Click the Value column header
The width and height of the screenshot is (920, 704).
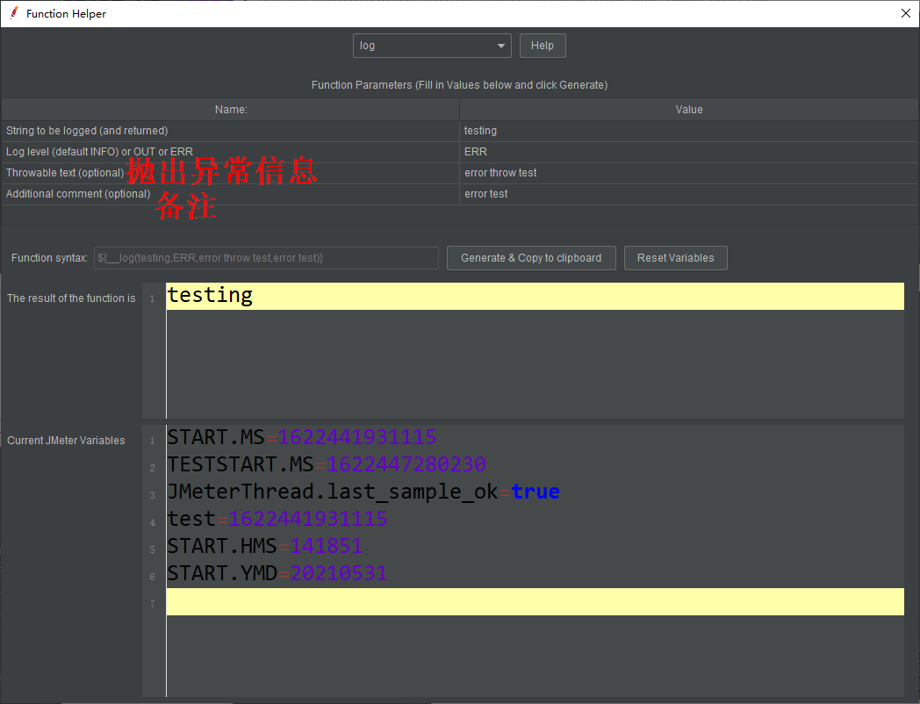pos(689,110)
